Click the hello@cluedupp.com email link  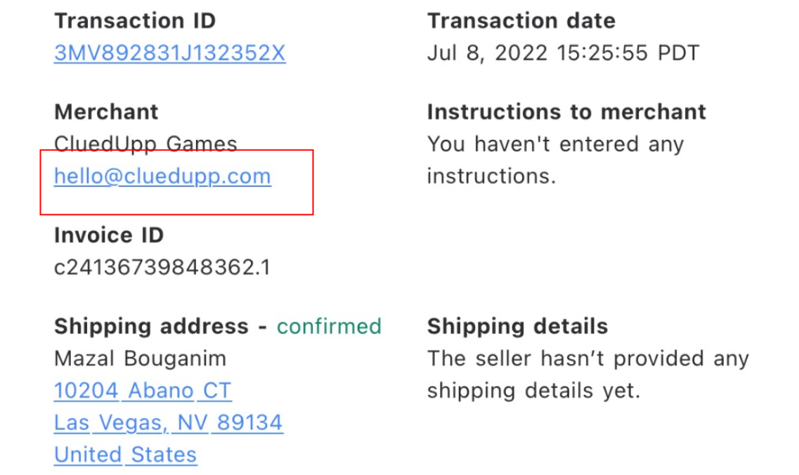point(162,176)
